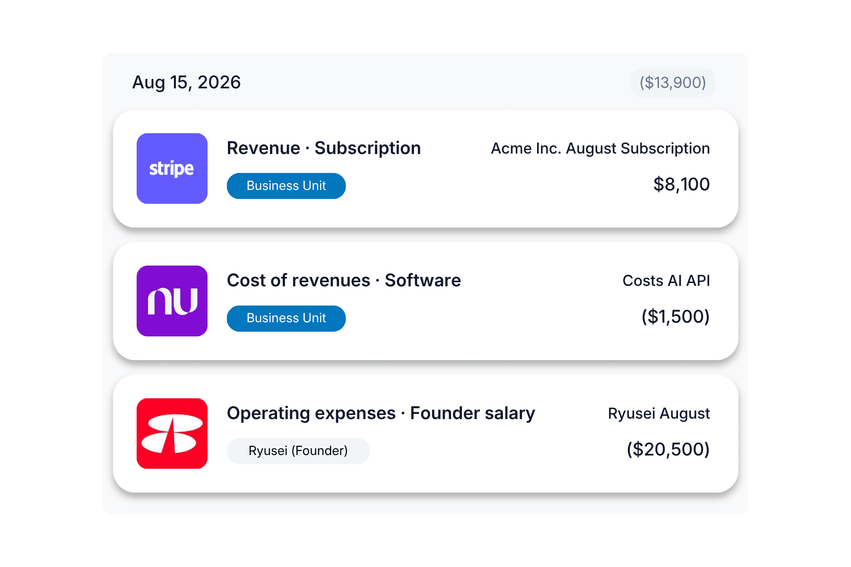Open the founder salary transaction card

(425, 433)
